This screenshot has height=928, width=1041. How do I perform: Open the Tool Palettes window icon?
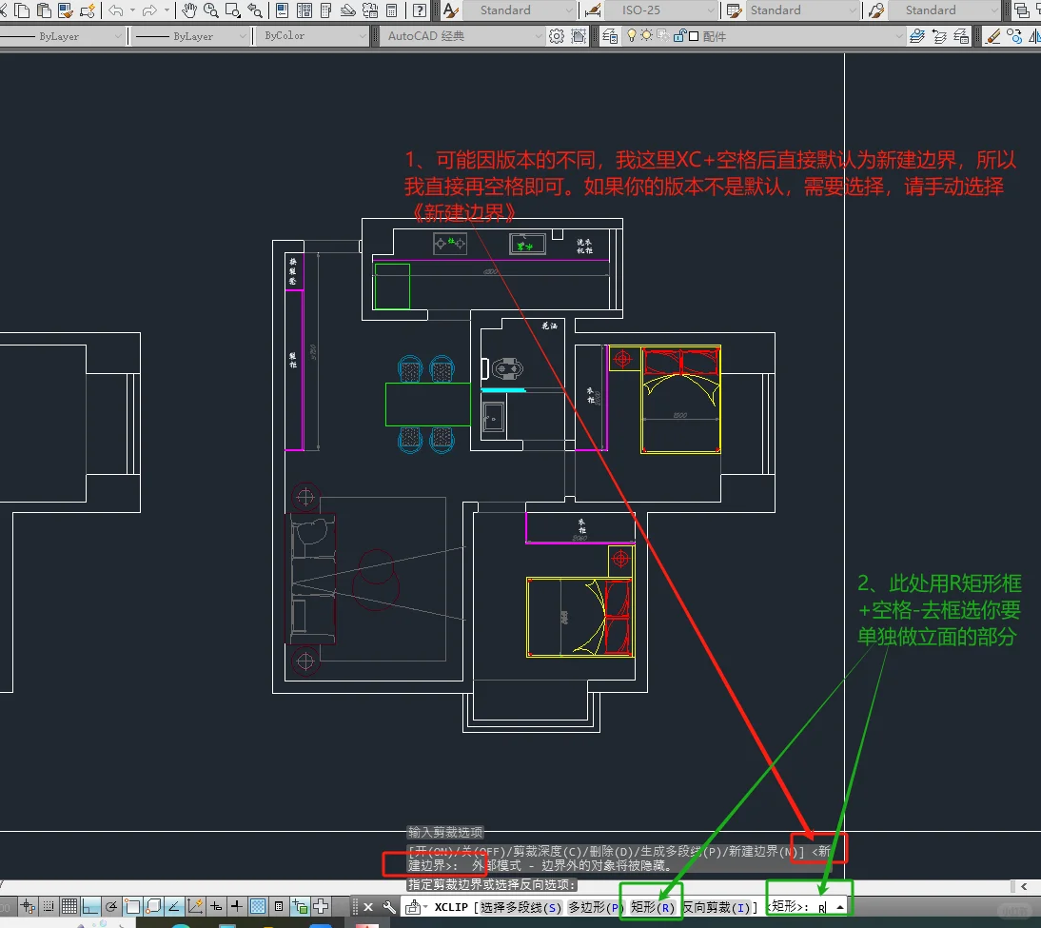326,10
